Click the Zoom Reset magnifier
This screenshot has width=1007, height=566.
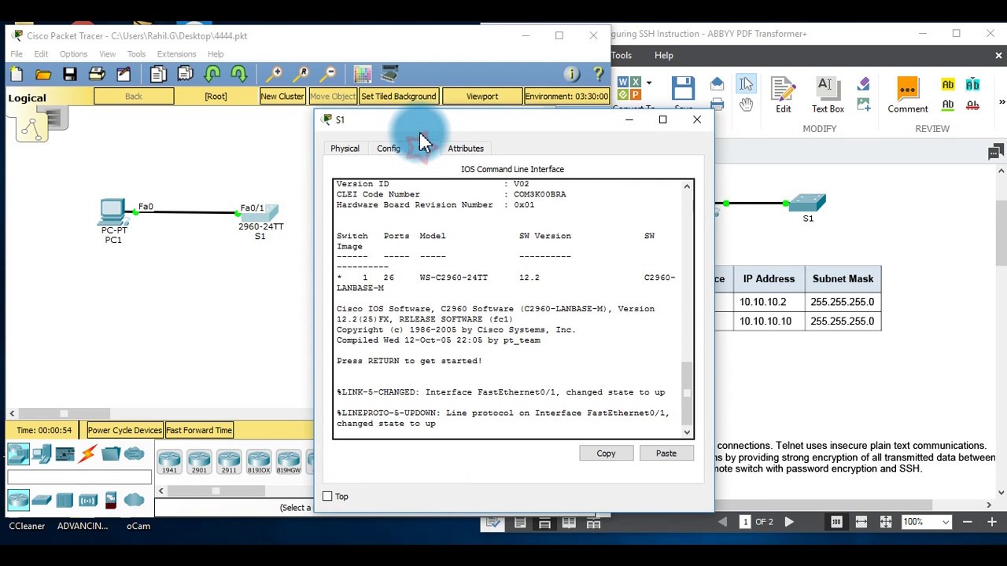(x=302, y=74)
